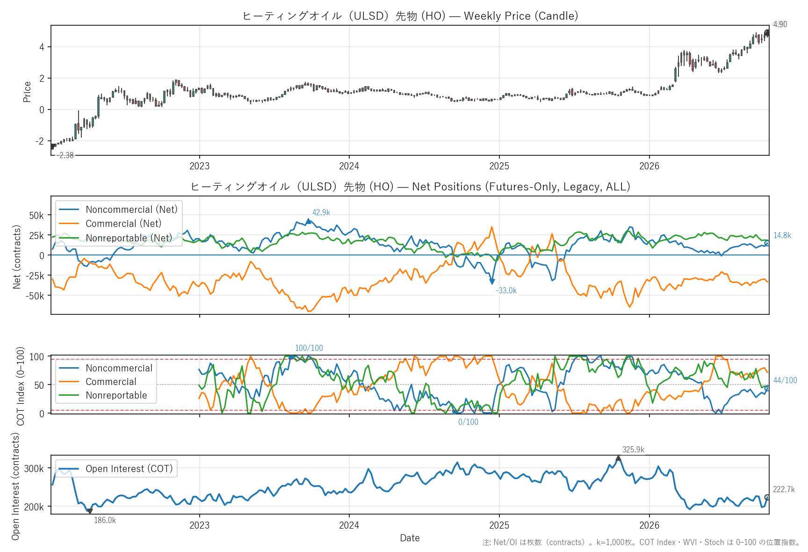Select Noncommercial (Net) legend entry
The height and width of the screenshot is (552, 808).
[x=118, y=210]
